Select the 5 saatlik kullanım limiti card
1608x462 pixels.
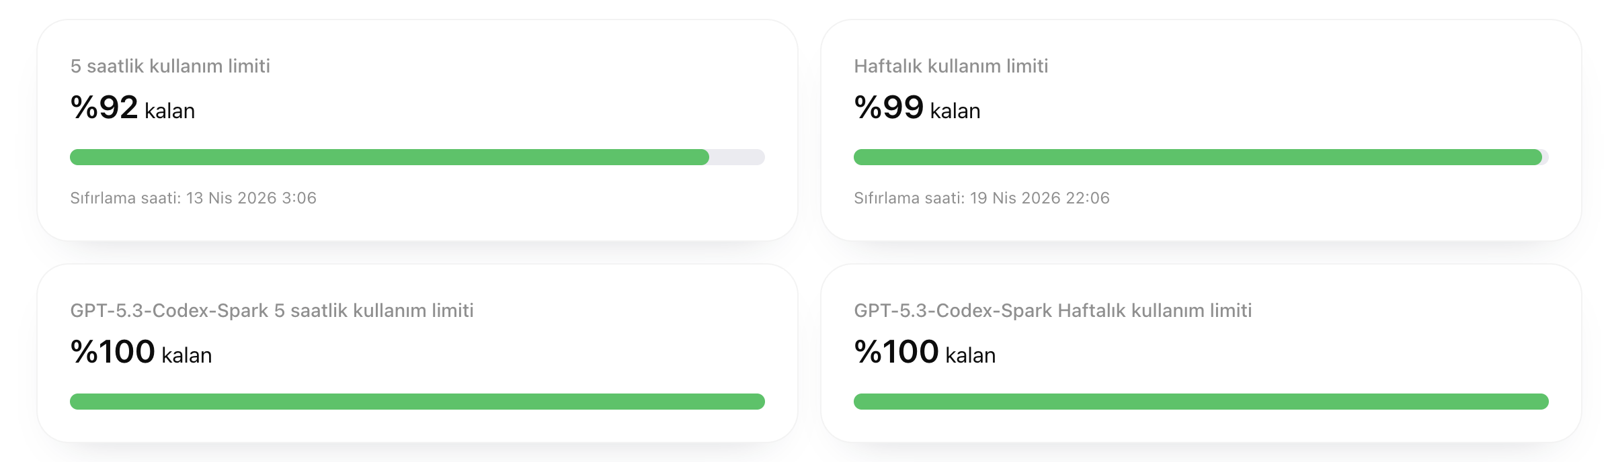point(417,130)
